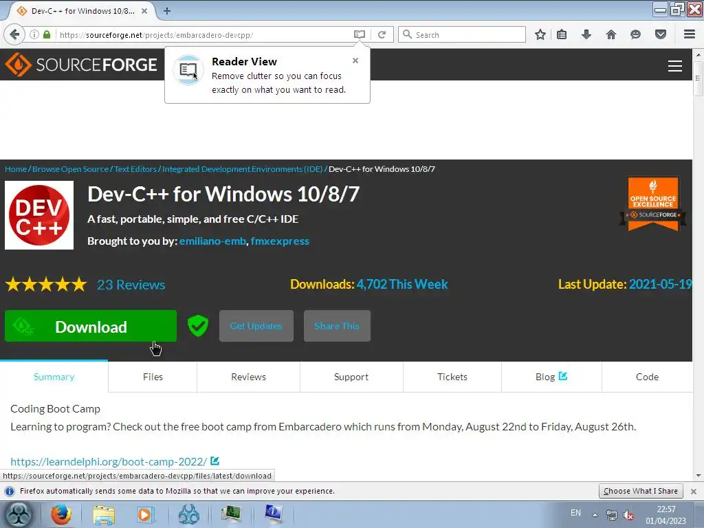Reload the page with refresh icon
The height and width of the screenshot is (528, 704).
click(382, 34)
